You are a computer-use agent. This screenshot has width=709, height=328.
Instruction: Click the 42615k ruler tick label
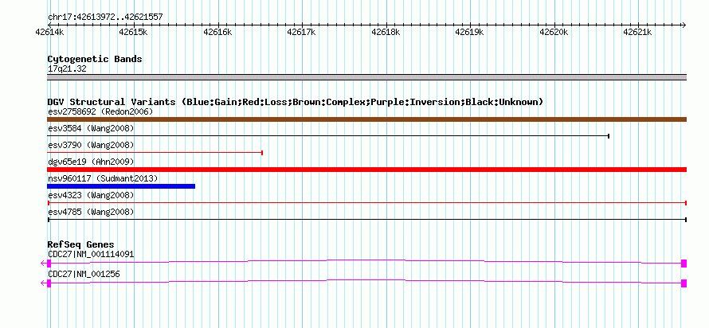(133, 32)
